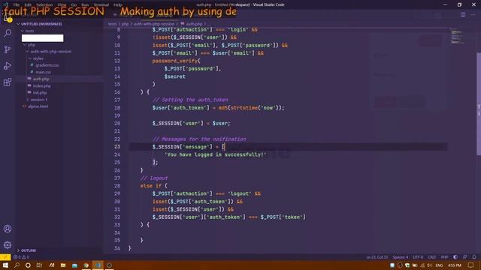The height and width of the screenshot is (270, 481).
Task: Open the Terminal menu
Action: coord(101,5)
